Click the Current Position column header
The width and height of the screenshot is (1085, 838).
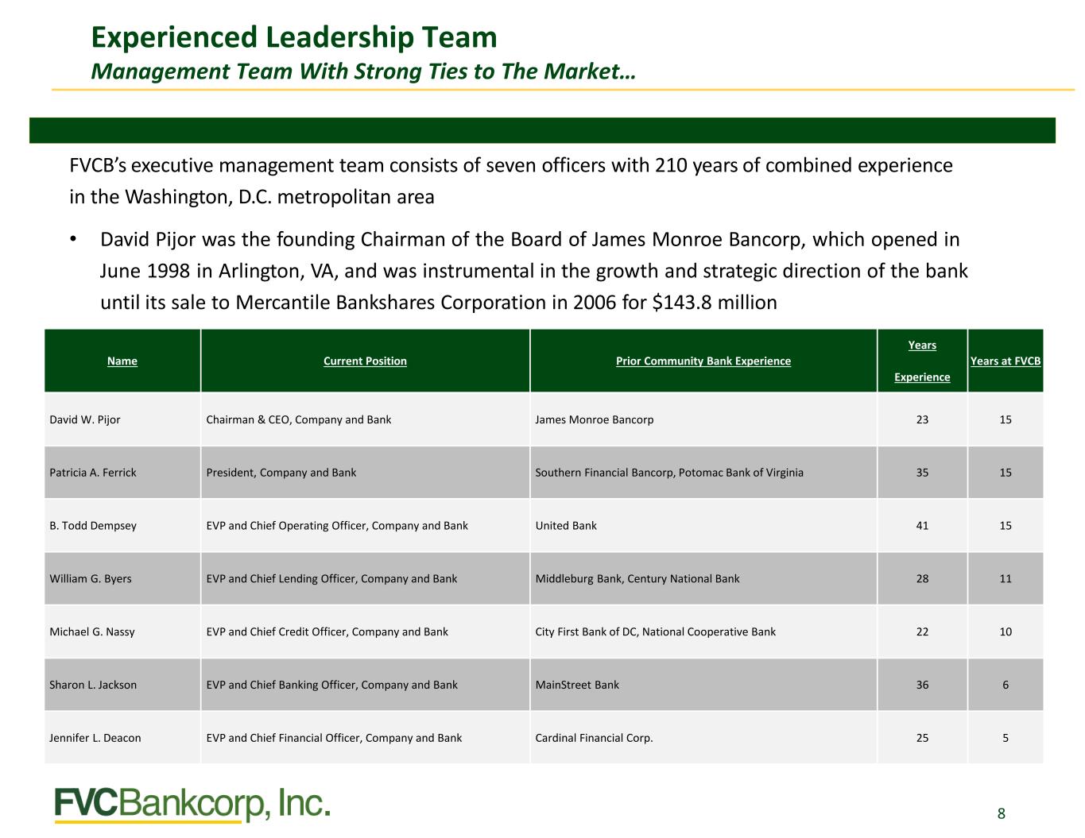coord(365,361)
